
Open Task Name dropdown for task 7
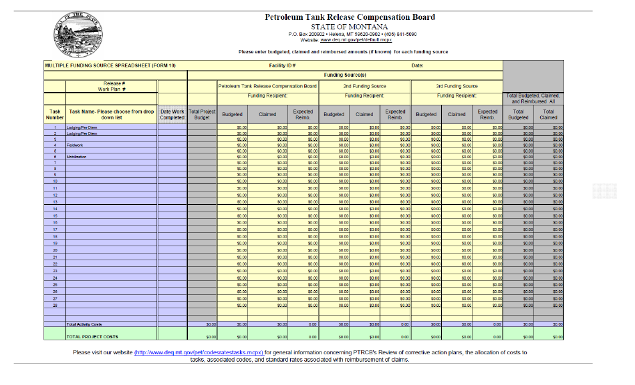point(109,162)
